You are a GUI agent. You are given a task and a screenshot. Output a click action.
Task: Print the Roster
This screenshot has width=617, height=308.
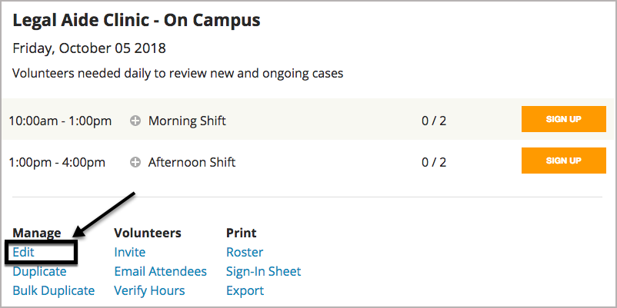click(245, 252)
